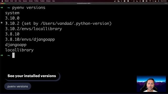Viewport: 168px width, 94px height.
Task: Click the menu bar date and time
Action: pos(164,1)
